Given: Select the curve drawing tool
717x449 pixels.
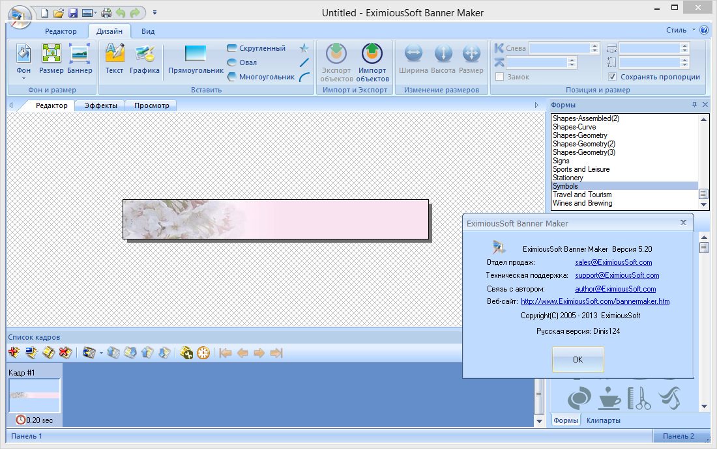Looking at the screenshot, I should pos(304,77).
